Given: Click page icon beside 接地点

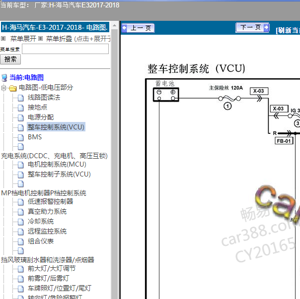Looking at the screenshot, I should 21,108.
